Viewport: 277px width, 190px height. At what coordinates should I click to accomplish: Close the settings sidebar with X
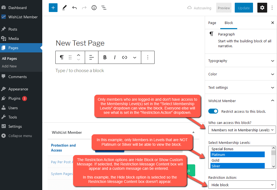273,23
